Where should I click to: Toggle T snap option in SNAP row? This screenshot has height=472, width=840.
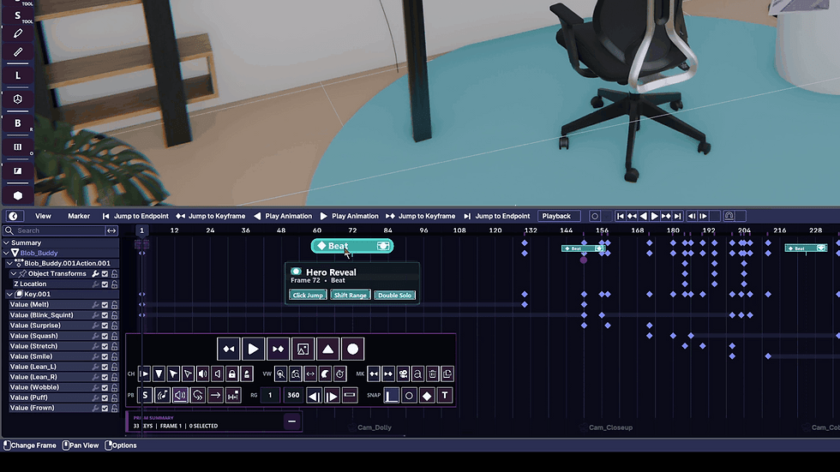445,396
